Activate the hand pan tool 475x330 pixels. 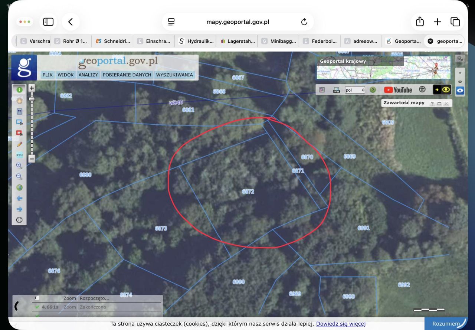(19, 100)
